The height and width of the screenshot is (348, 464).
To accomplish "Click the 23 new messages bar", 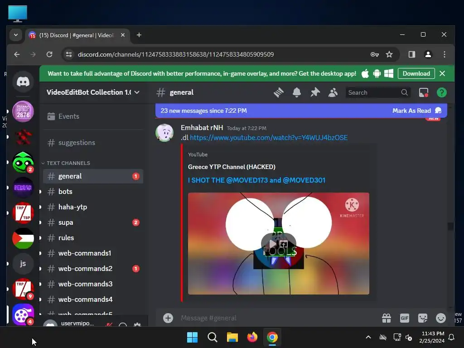I will [301, 111].
